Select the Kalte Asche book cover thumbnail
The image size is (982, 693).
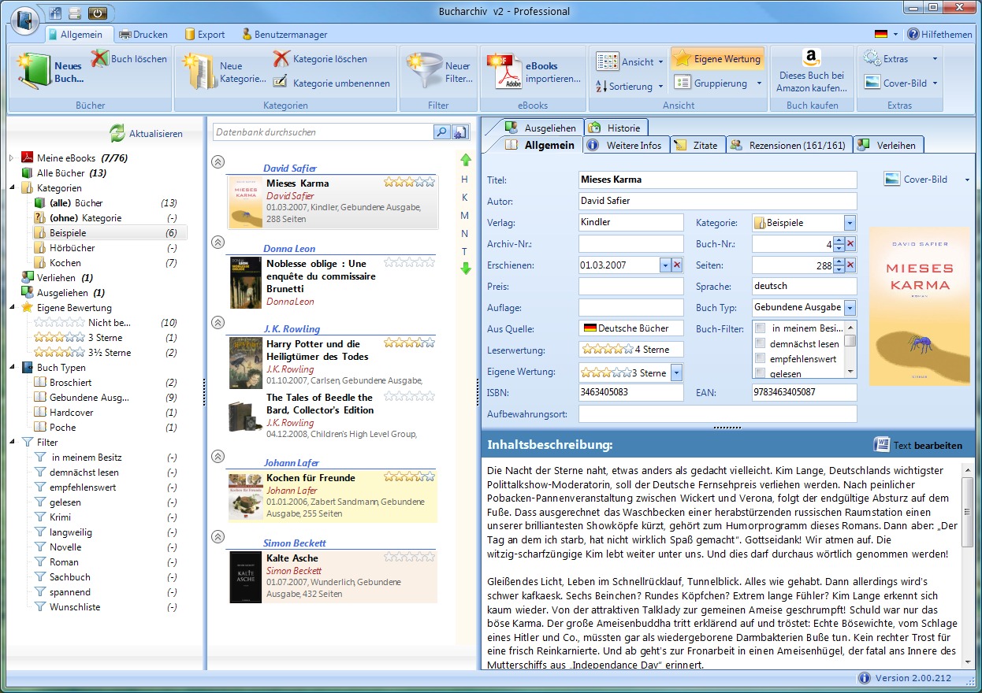click(x=245, y=576)
